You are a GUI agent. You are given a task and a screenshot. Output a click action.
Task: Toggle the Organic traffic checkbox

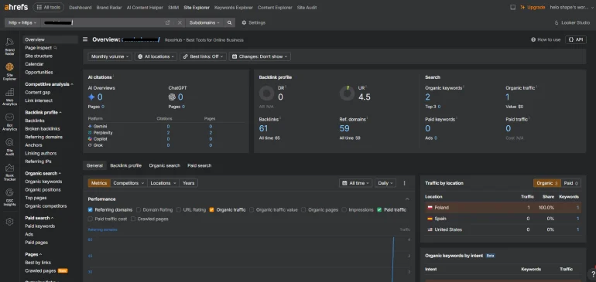[x=212, y=209]
